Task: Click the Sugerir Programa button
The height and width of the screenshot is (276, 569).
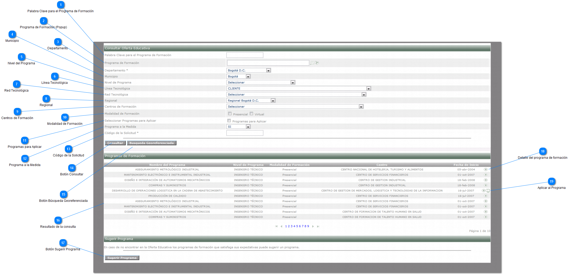Action: pyautogui.click(x=122, y=258)
